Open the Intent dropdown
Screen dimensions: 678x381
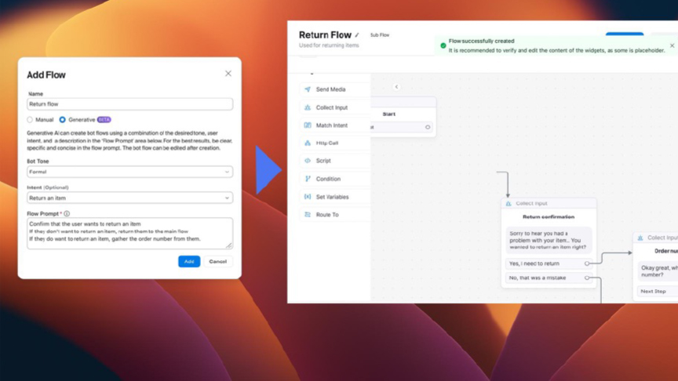(x=129, y=198)
